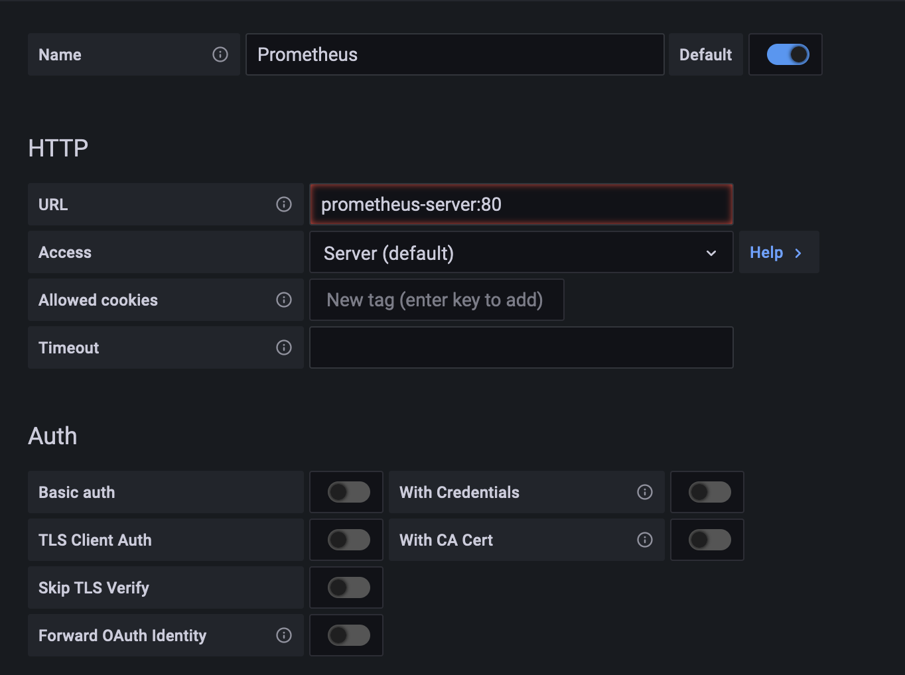Enable the With Credentials switch
The image size is (905, 675).
[x=710, y=492]
